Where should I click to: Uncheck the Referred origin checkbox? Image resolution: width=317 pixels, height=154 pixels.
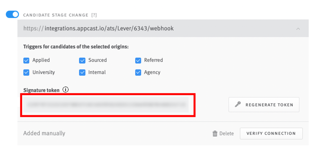(x=138, y=60)
